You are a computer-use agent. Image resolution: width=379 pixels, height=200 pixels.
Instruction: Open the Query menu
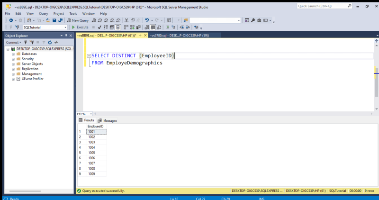pos(44,14)
